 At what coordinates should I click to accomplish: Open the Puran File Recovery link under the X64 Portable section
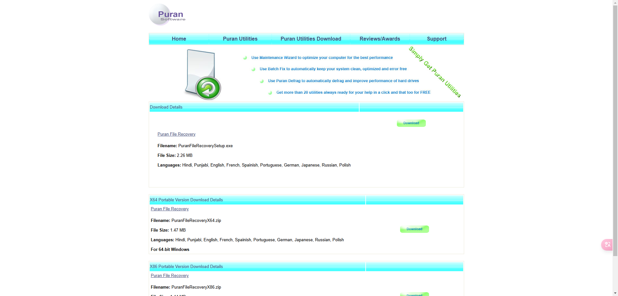point(170,209)
